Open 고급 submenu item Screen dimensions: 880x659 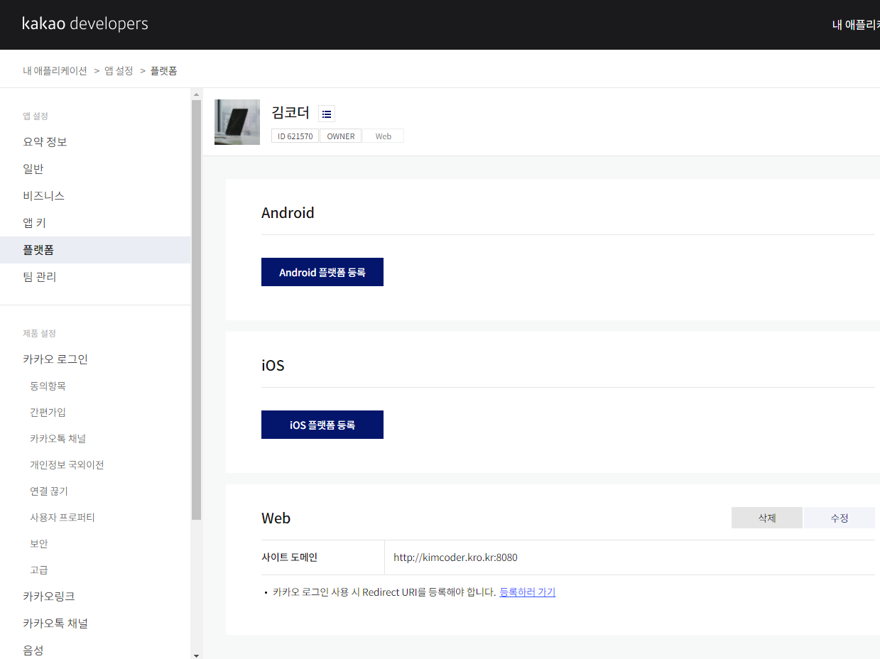39,570
